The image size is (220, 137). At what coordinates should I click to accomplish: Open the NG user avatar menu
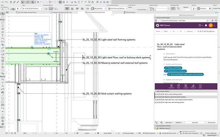211,25
